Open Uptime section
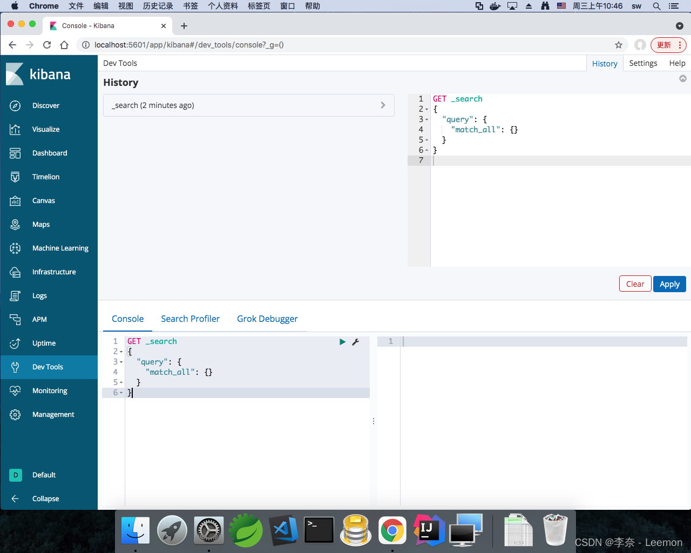 click(44, 343)
